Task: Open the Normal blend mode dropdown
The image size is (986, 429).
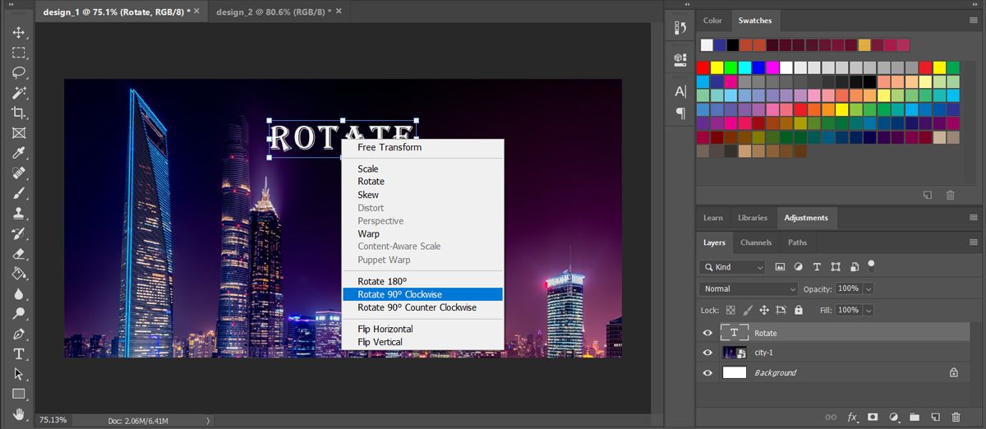Action: pos(749,289)
